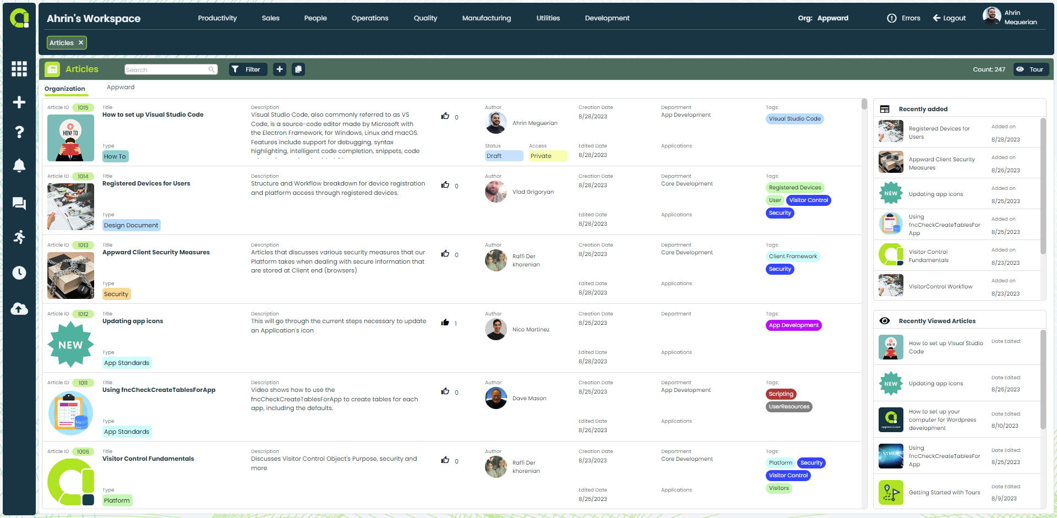Click the Visual Studio Code tag
The width and height of the screenshot is (1057, 518).
pos(794,119)
